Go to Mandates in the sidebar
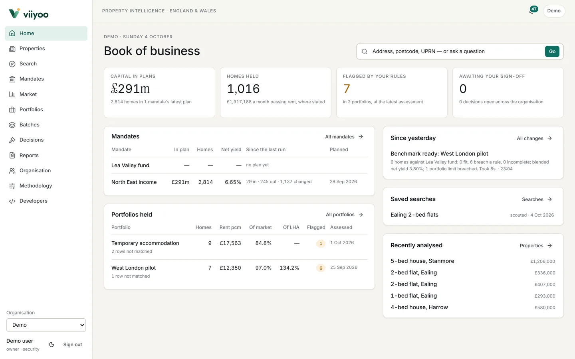 click(46, 79)
